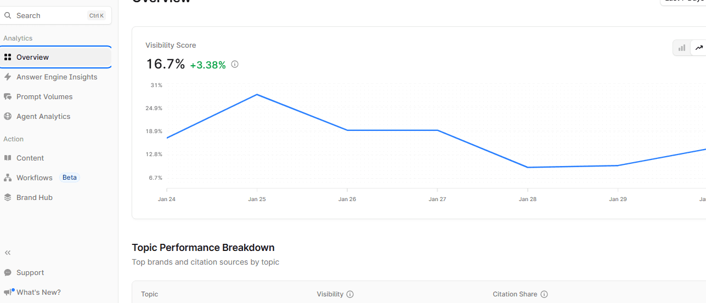The image size is (706, 303).
Task: Open Answer Engine Insights lightning icon
Action: pyautogui.click(x=8, y=77)
